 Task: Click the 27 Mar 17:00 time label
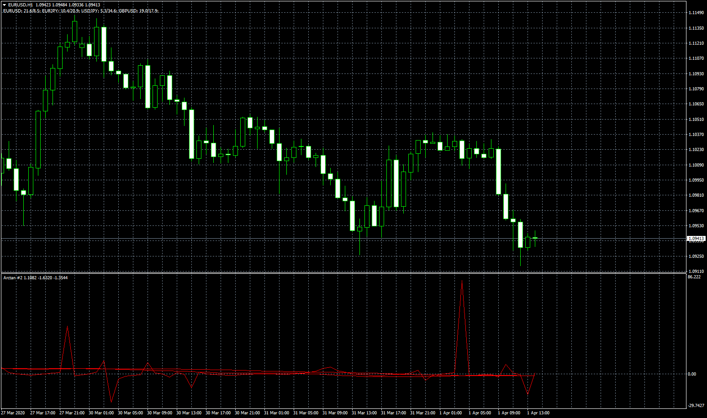point(42,413)
